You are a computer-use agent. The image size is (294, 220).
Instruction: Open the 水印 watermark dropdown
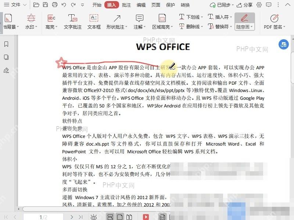[31, 22]
